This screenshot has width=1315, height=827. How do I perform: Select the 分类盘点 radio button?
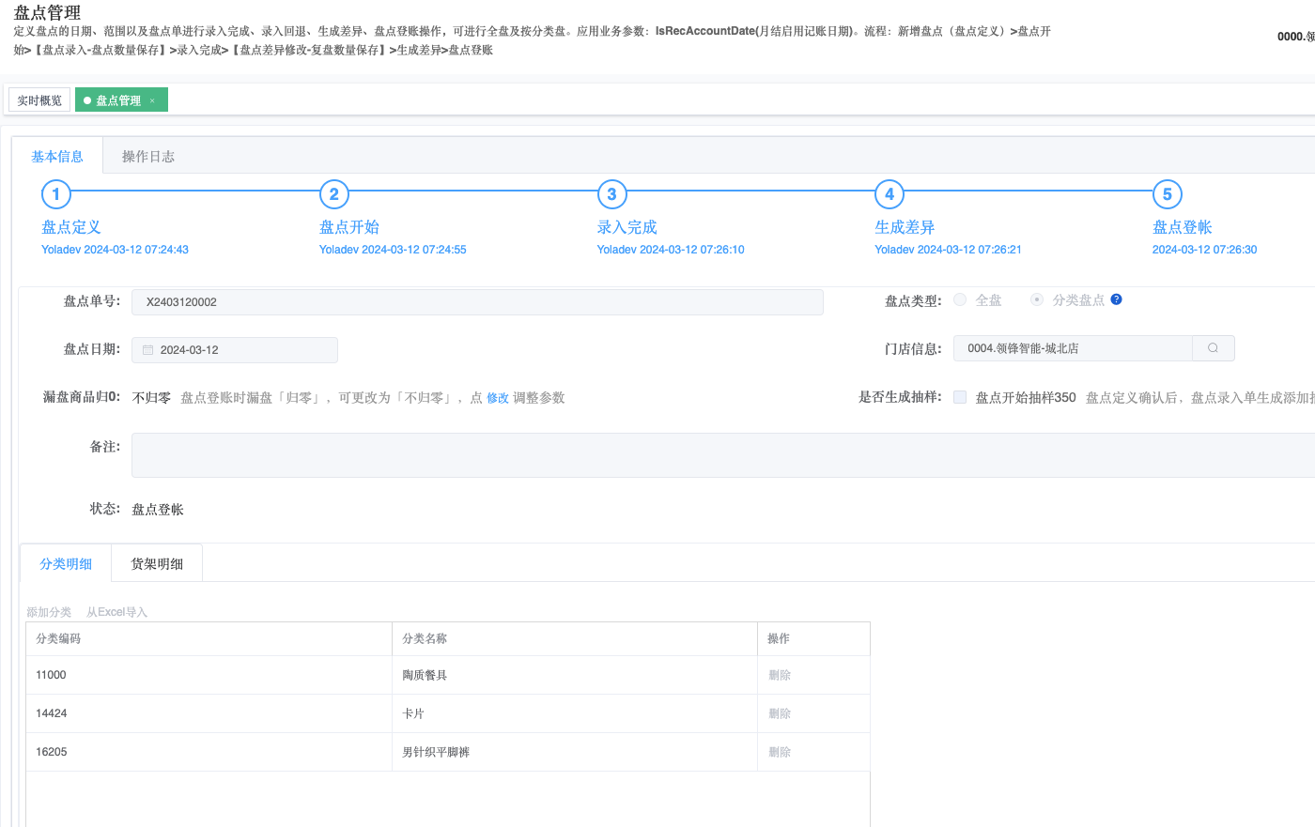tap(1037, 299)
